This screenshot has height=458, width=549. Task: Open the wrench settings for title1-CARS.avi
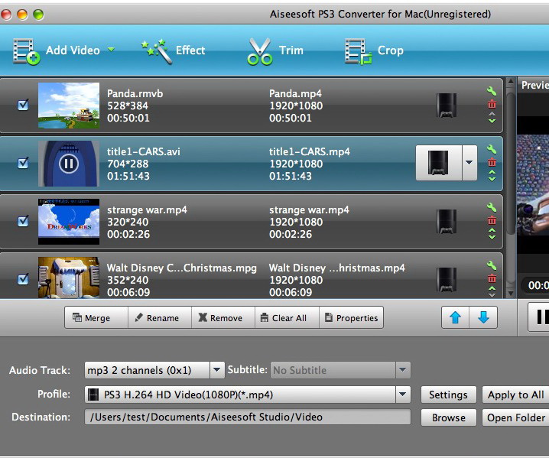pyautogui.click(x=492, y=149)
